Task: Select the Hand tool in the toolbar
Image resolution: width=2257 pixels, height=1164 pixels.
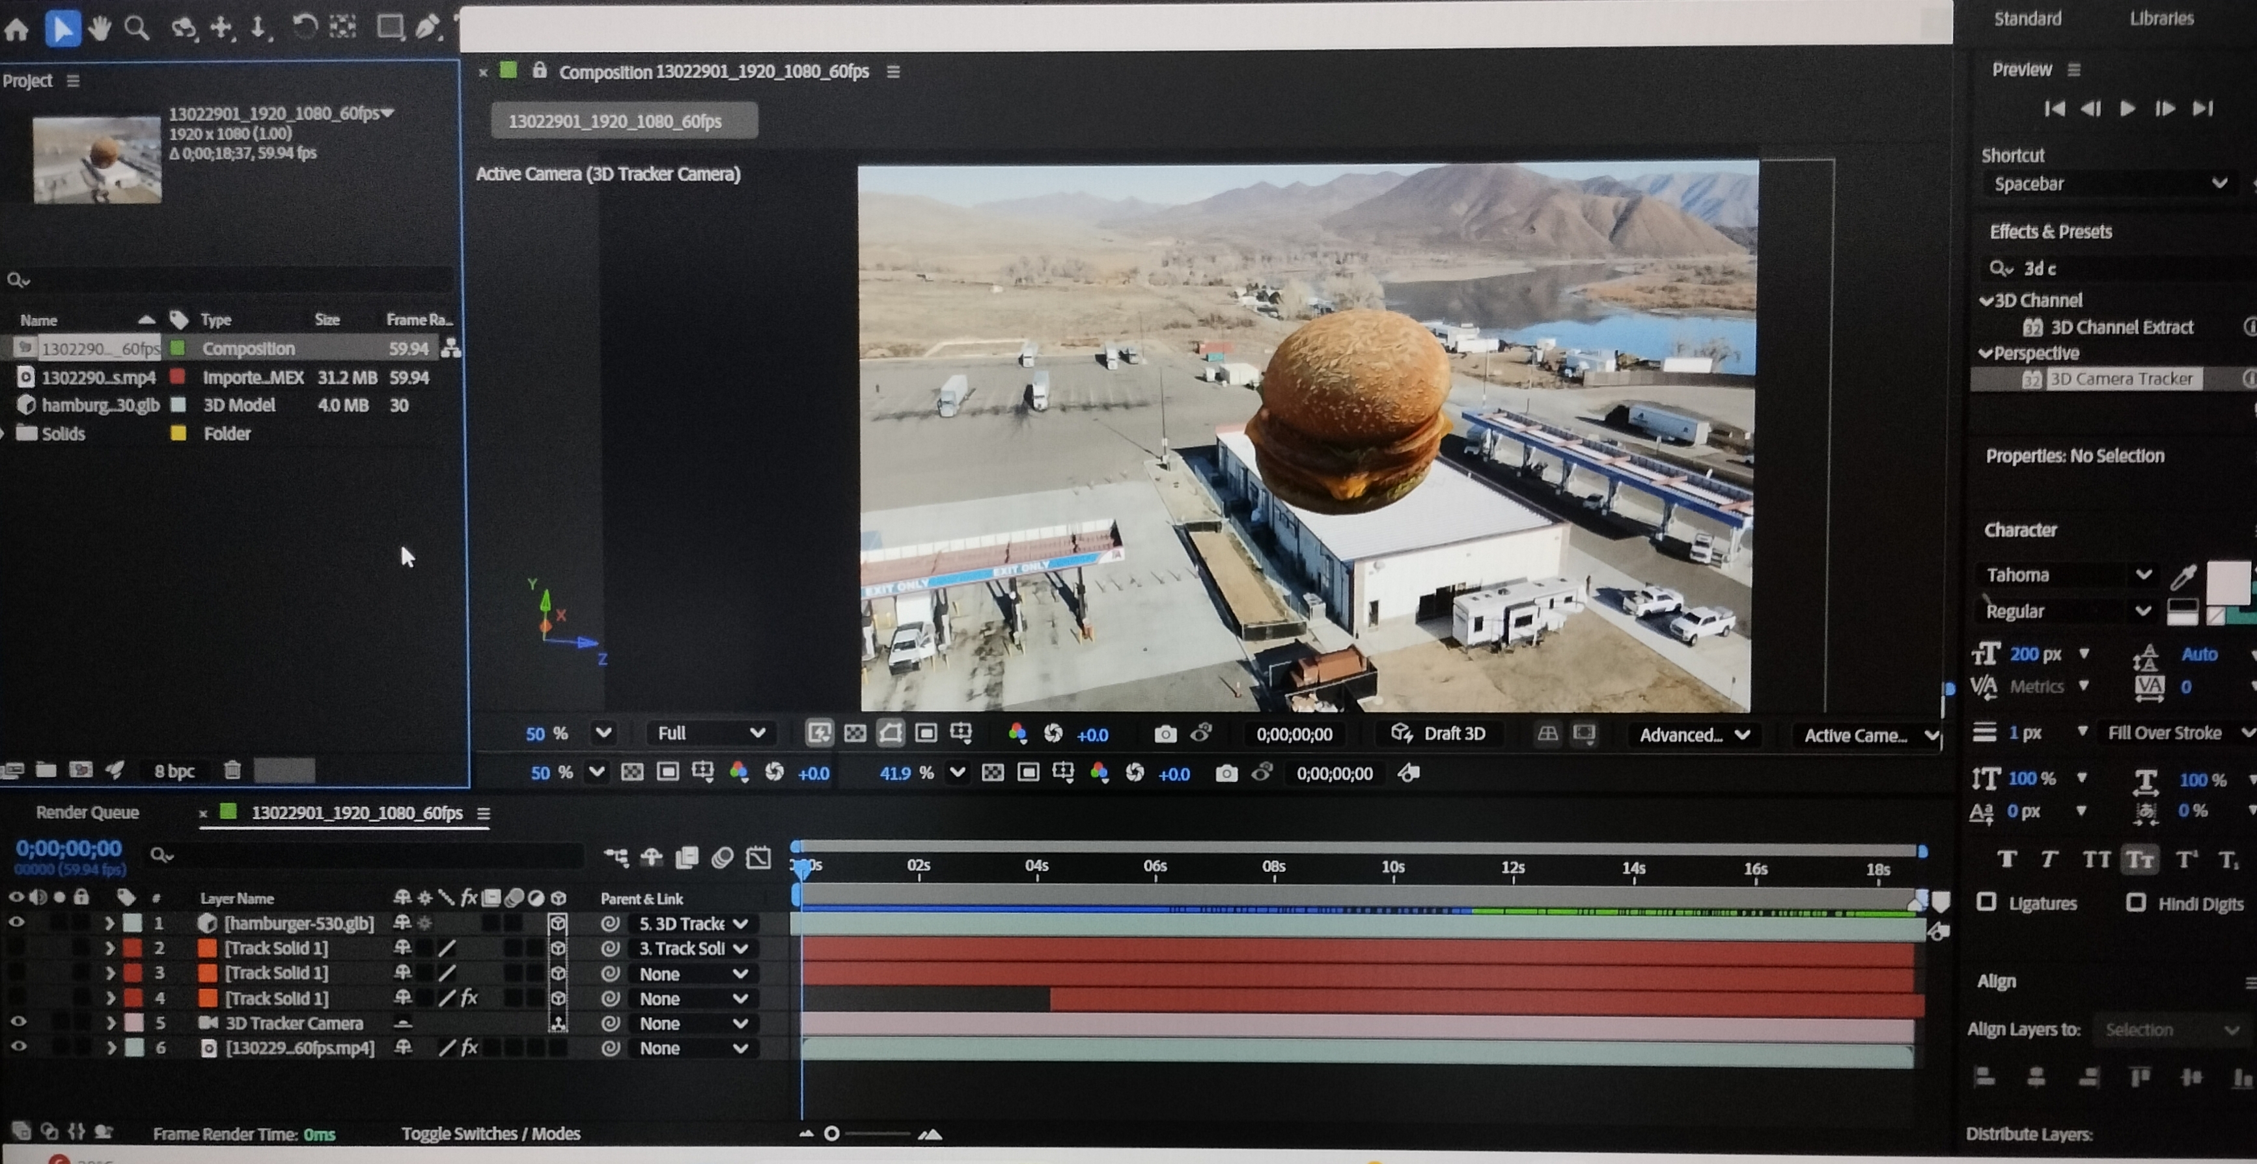Action: click(x=100, y=29)
